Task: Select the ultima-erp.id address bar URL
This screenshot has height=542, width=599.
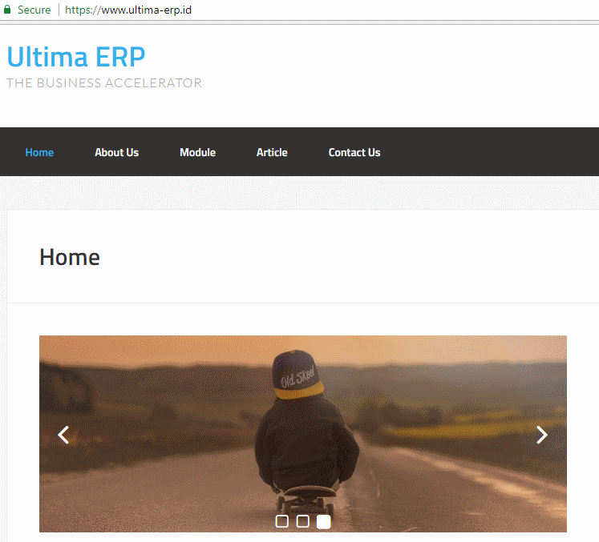Action: (128, 10)
